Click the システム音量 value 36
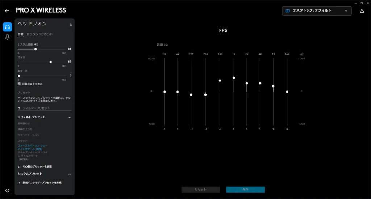371x199 pixels. [x=70, y=49]
